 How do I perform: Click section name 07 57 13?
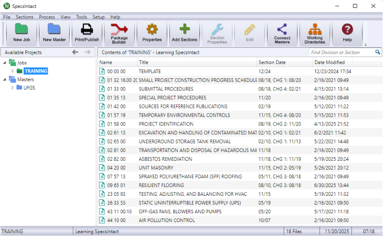tap(116, 177)
